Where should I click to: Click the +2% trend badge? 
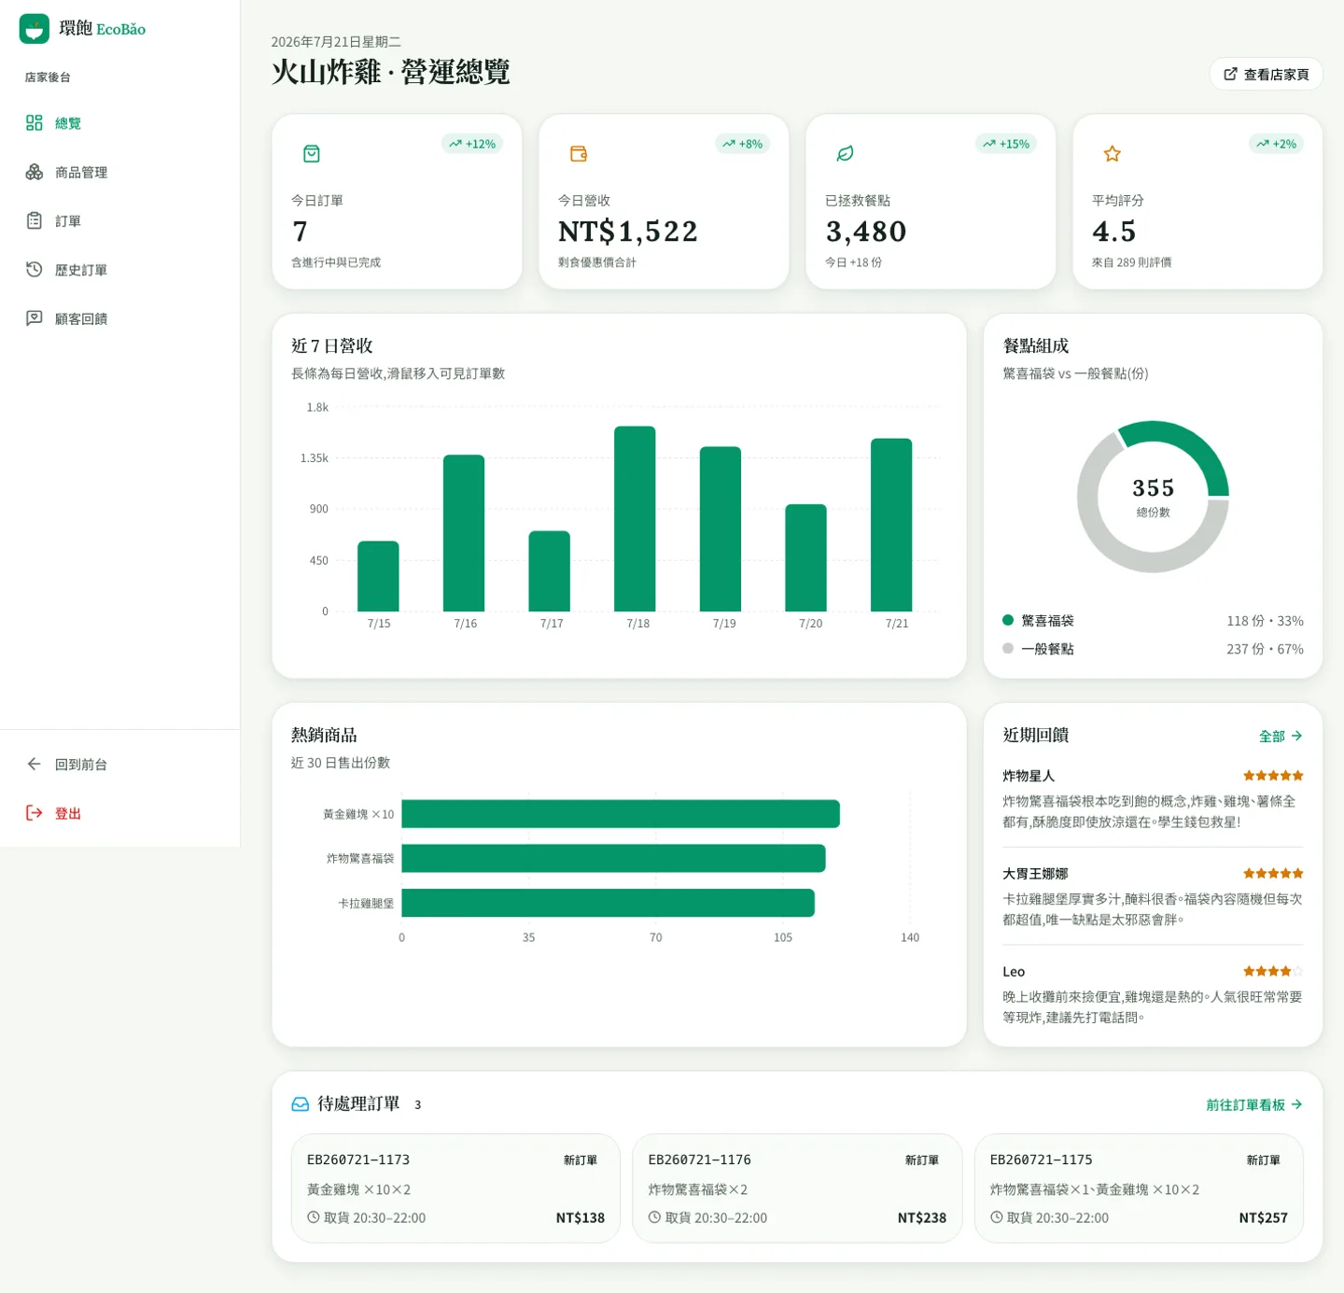click(1276, 144)
